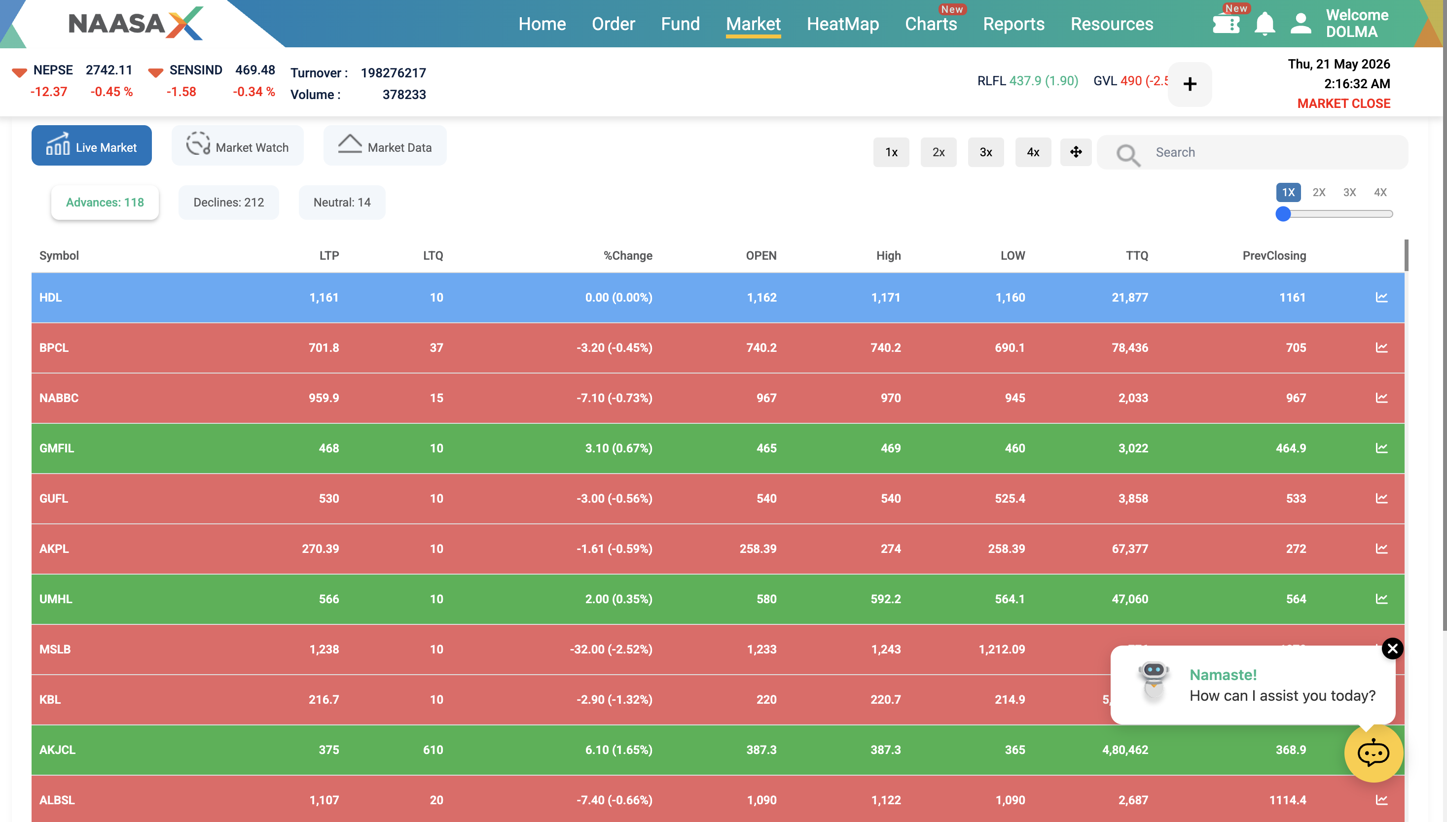Close the Namaste chat popup

1392,649
